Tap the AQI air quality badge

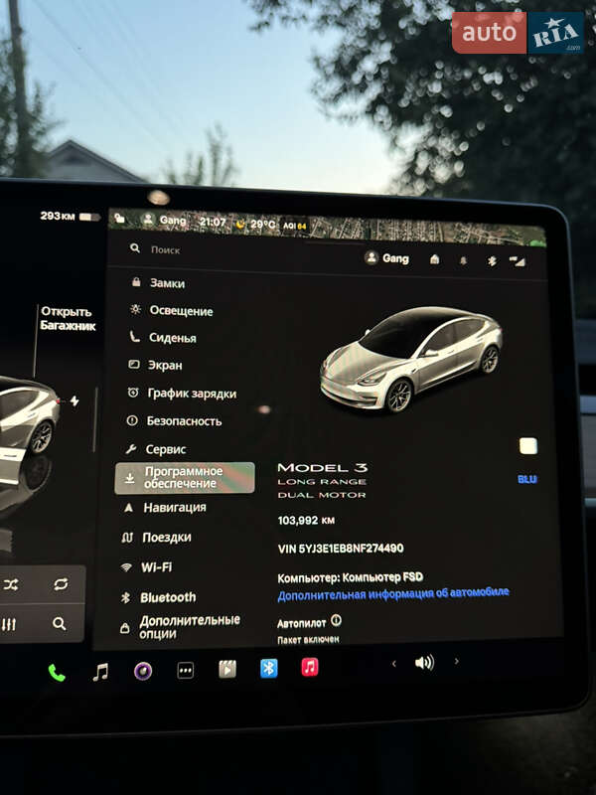pyautogui.click(x=295, y=226)
